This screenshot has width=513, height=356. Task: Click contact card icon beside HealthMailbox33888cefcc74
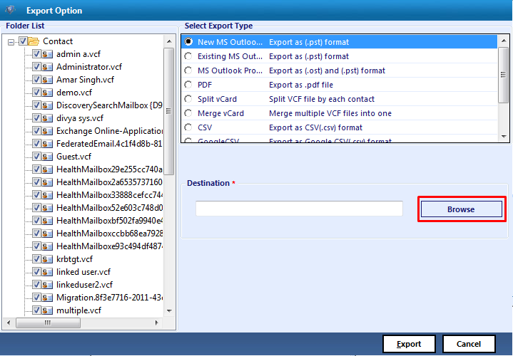47,195
